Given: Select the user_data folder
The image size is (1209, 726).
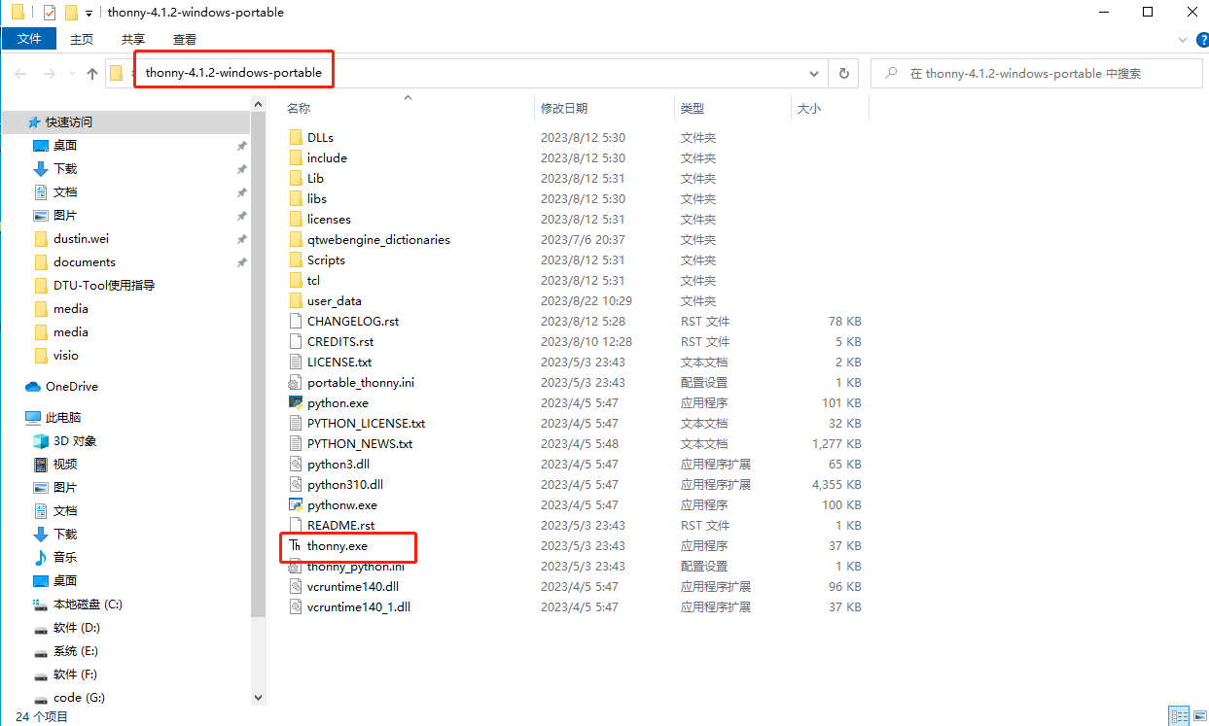Looking at the screenshot, I should pyautogui.click(x=334, y=300).
